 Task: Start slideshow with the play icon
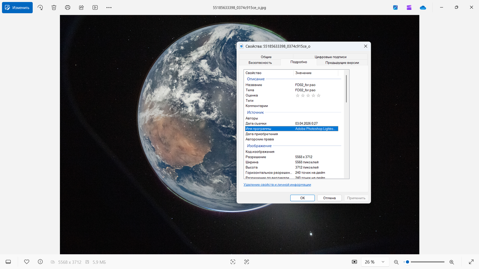tap(95, 8)
